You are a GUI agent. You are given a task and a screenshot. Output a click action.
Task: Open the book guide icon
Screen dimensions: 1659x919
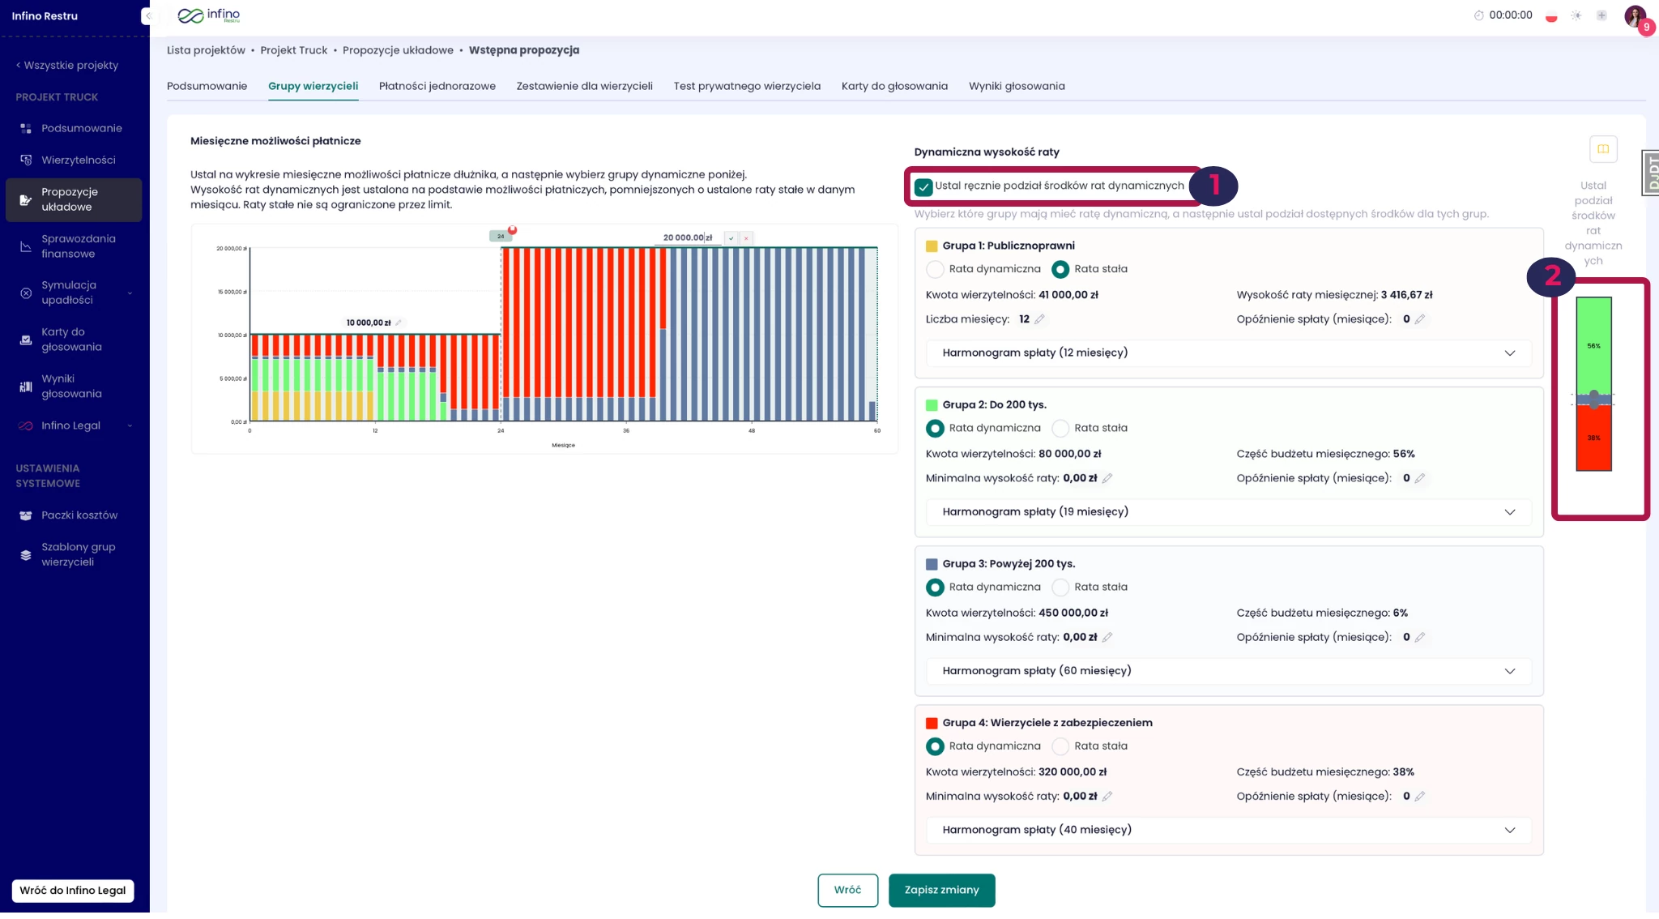1602,149
